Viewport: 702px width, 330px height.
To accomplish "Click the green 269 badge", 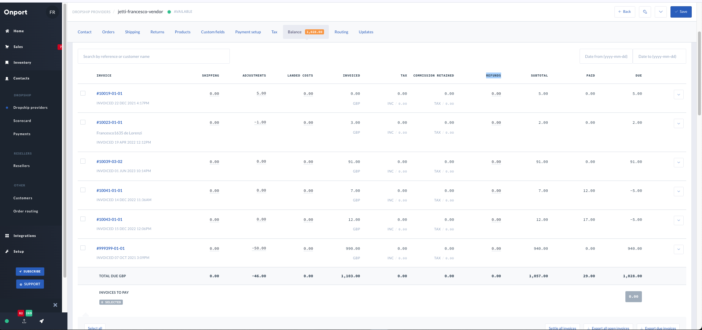I will pyautogui.click(x=29, y=313).
